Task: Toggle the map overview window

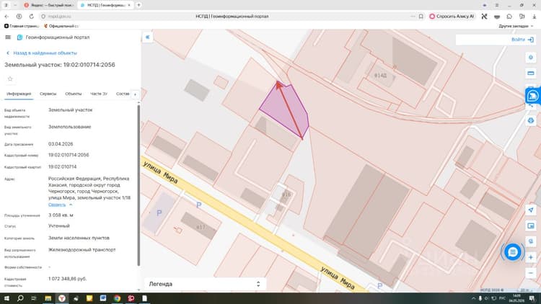Action: tap(531, 225)
